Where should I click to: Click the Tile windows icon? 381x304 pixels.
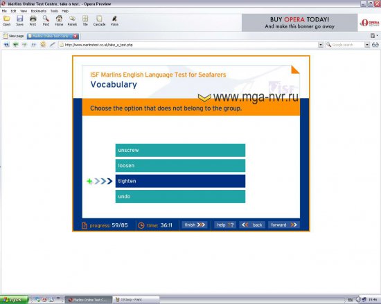coord(85,19)
